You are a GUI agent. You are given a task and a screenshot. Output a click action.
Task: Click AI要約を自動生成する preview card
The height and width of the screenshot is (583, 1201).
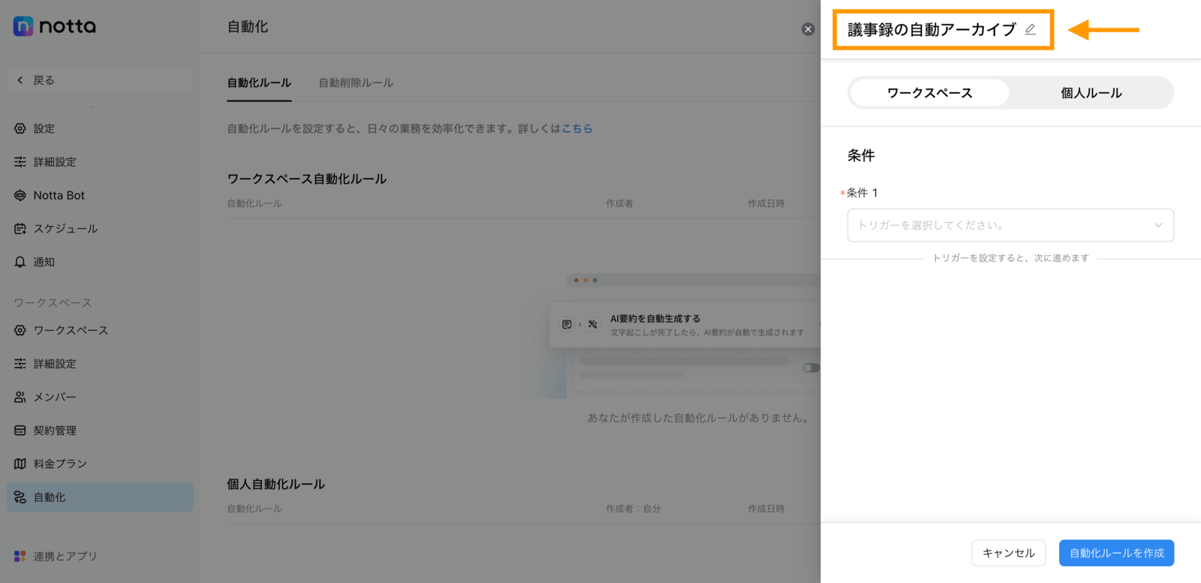click(685, 325)
